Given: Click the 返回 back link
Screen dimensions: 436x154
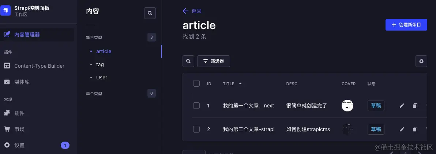Looking at the screenshot, I should pos(192,11).
